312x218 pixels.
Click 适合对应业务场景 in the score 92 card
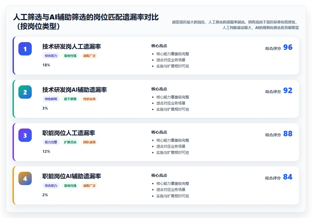pos(171,103)
